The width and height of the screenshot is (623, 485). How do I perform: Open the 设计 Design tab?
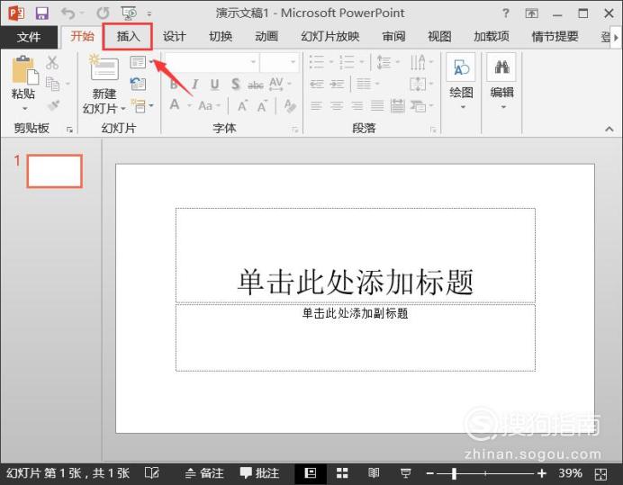[x=174, y=37]
